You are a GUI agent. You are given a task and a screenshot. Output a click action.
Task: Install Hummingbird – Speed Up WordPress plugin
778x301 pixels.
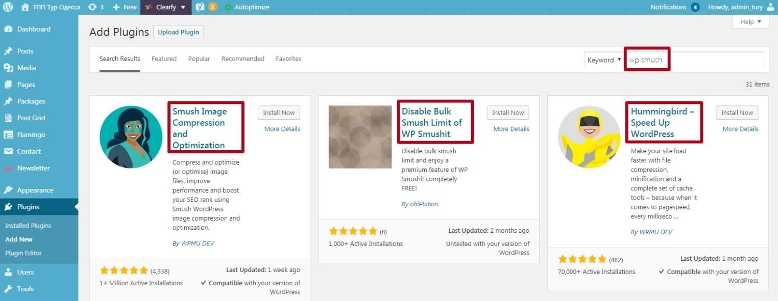pyautogui.click(x=737, y=113)
